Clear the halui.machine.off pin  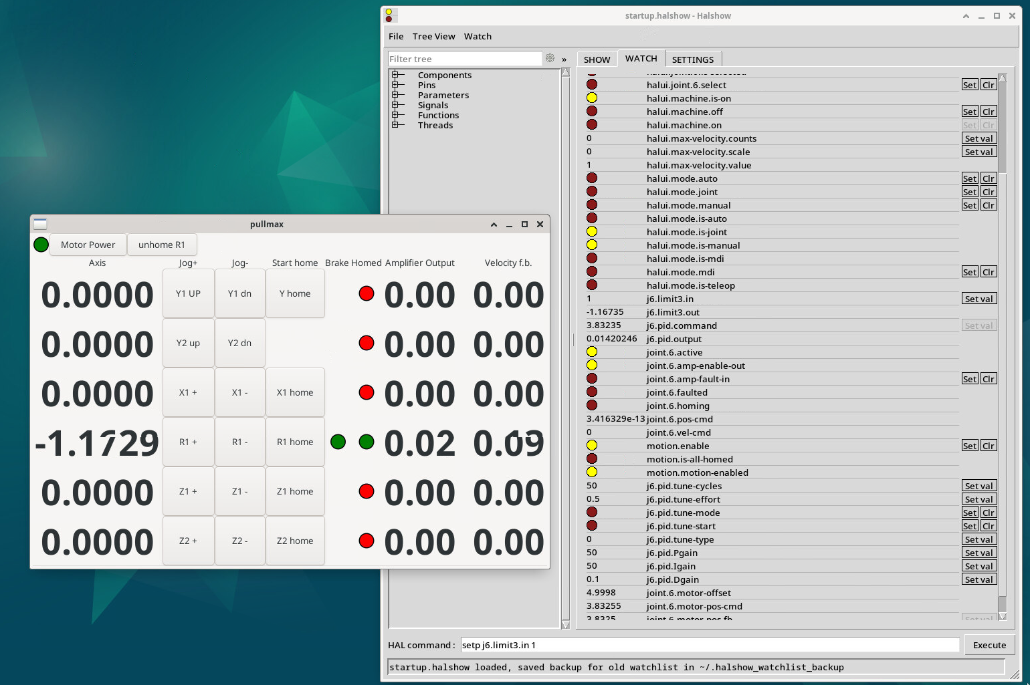tap(989, 112)
